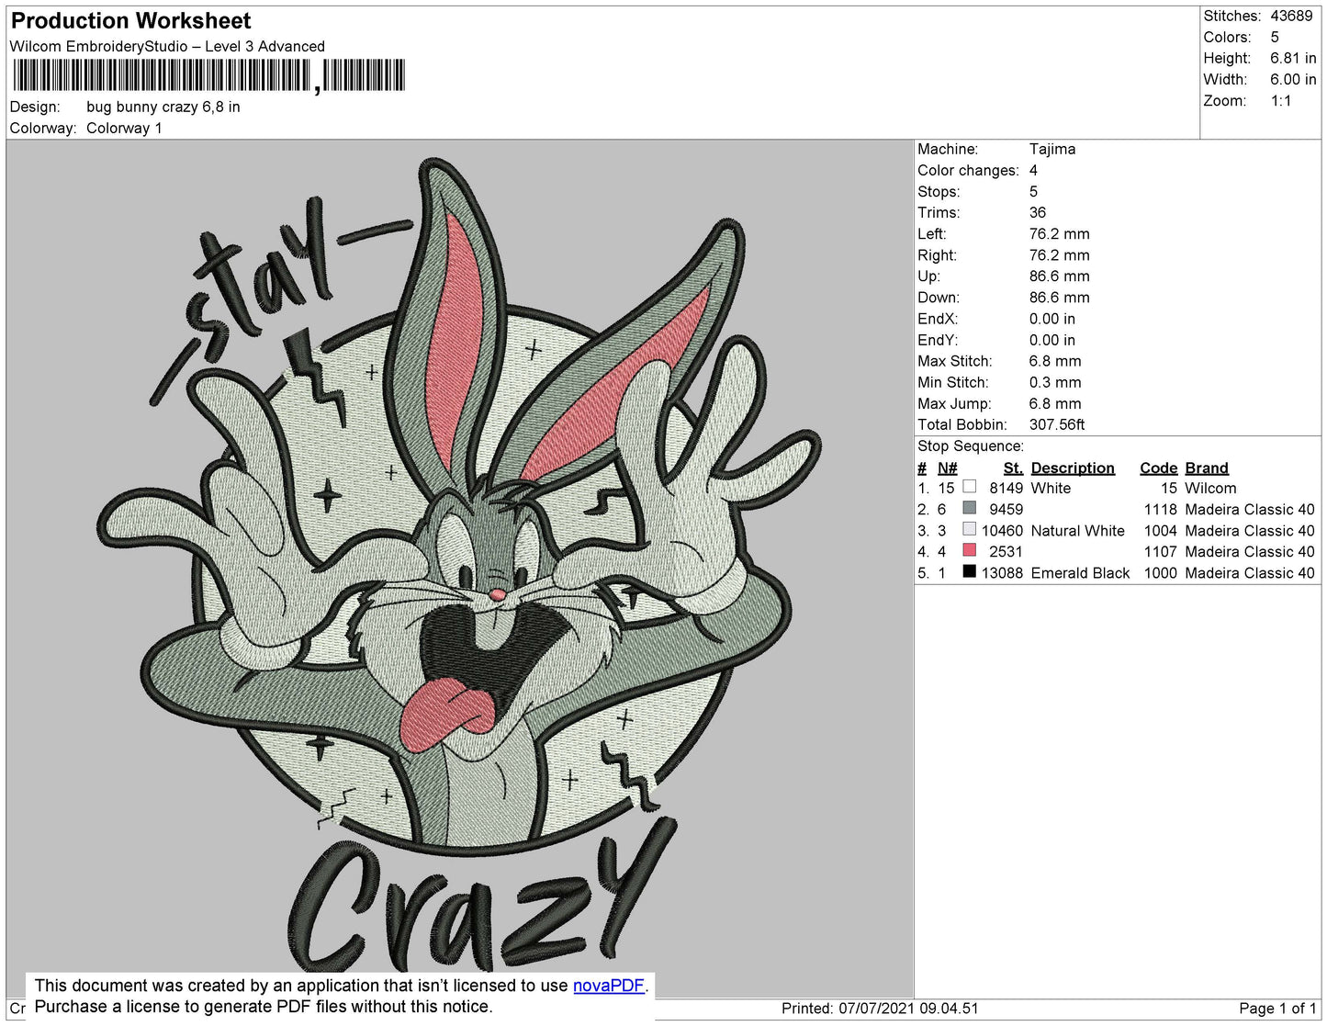Viewport: 1327px width, 1026px height.
Task: Click the Natural White thread swatch
Action: [969, 529]
